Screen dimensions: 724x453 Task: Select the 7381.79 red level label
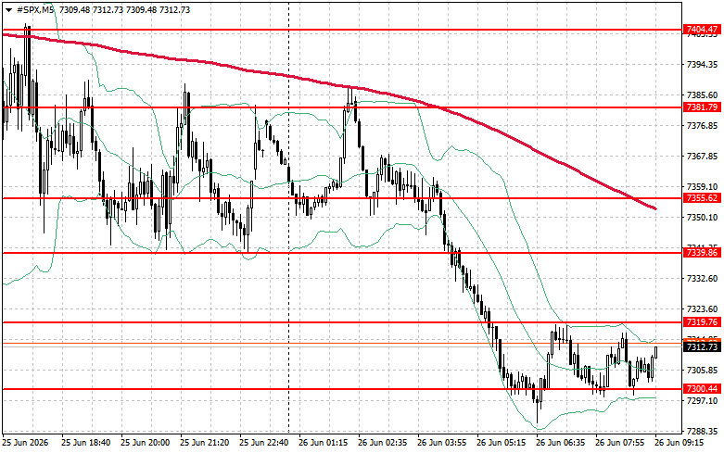click(702, 107)
